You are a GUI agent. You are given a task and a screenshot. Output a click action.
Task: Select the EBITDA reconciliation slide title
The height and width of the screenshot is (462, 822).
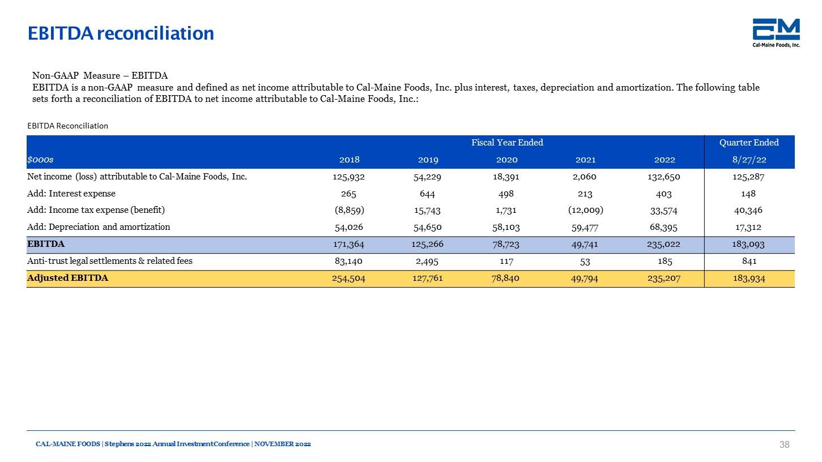pos(121,33)
